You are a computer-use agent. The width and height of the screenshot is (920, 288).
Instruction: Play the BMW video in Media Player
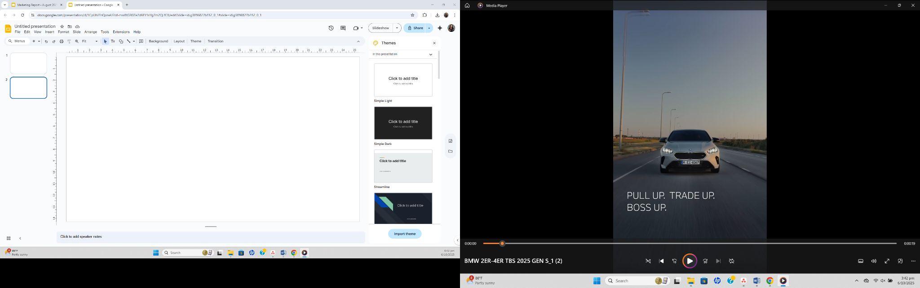pos(690,261)
